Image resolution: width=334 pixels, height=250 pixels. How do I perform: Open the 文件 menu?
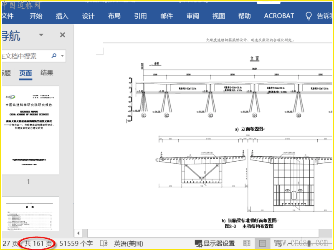tap(8, 16)
